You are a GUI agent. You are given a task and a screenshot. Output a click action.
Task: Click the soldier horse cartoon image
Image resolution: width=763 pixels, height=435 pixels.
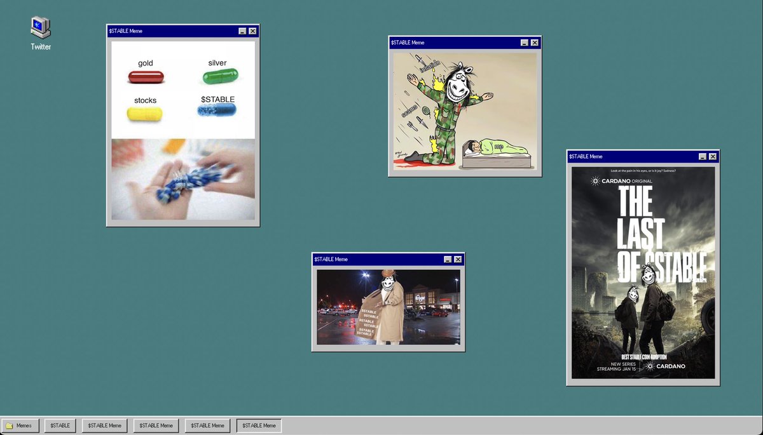coord(465,111)
